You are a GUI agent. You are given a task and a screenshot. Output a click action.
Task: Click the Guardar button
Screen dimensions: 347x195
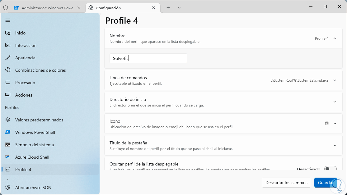pos(326,183)
